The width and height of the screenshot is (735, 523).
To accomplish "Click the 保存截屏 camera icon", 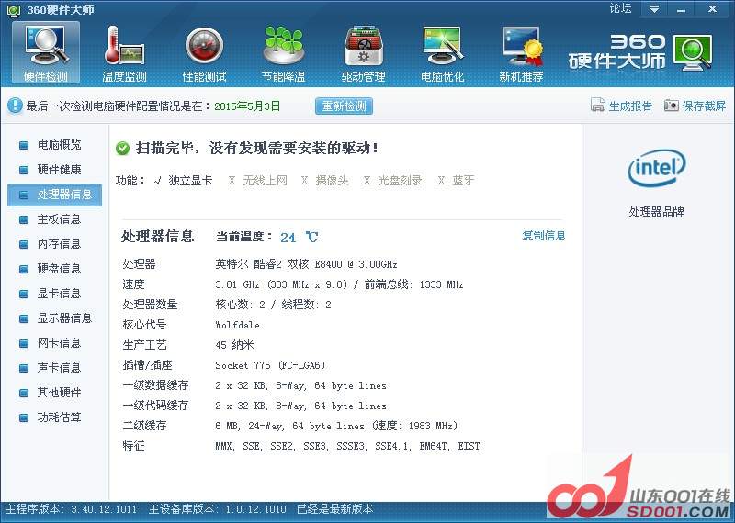I will click(672, 106).
